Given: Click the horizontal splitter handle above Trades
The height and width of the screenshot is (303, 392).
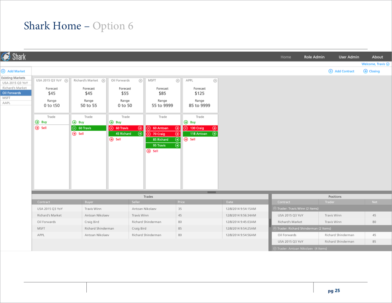Looking at the screenshot, I should (212, 192).
